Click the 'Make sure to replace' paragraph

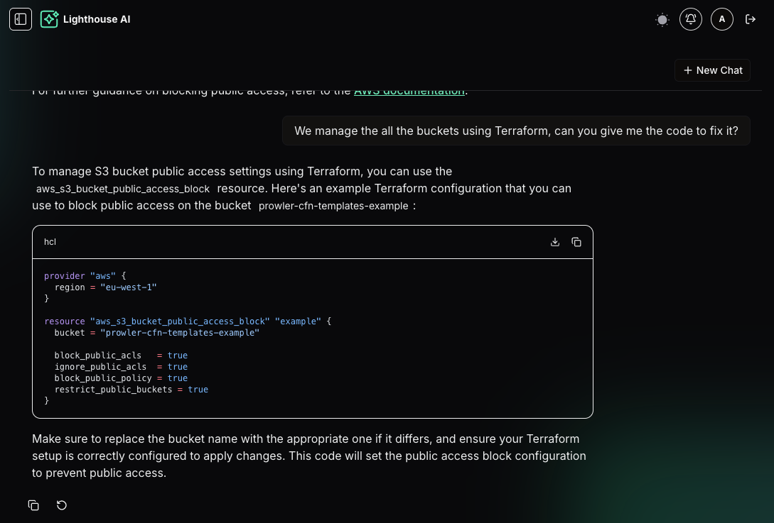309,456
